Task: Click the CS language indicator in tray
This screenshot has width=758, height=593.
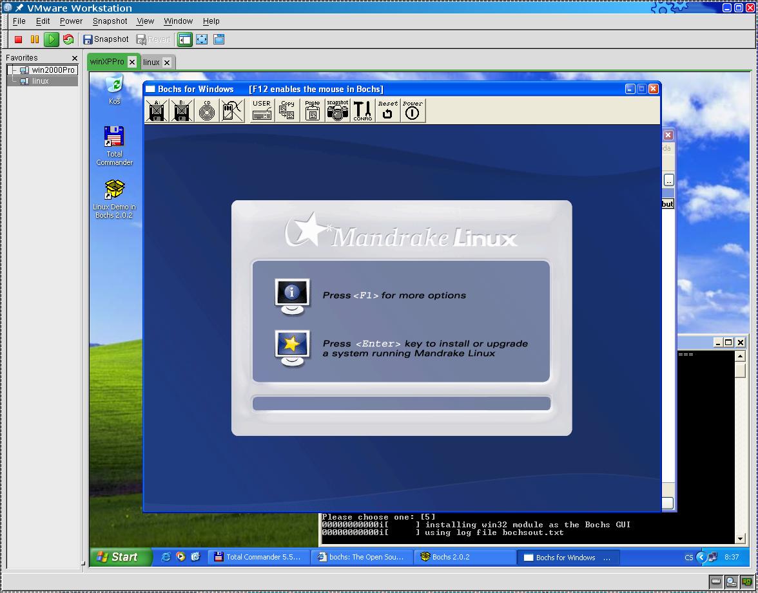Action: [688, 558]
